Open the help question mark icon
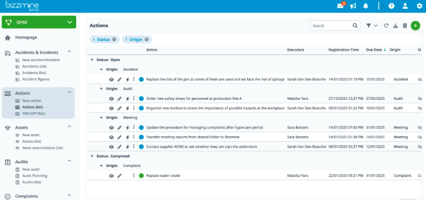 (391, 6)
